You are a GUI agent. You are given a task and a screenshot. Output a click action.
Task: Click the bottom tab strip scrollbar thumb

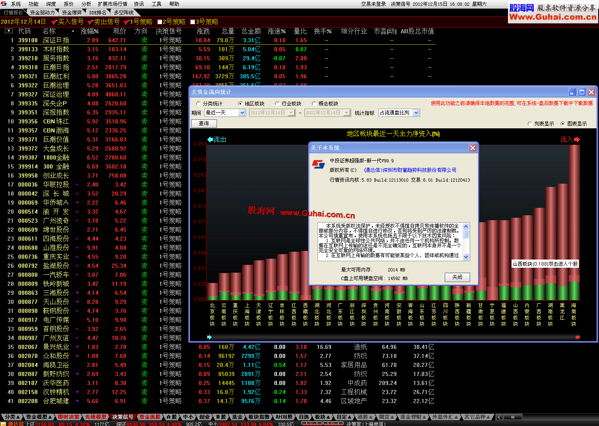512,417
